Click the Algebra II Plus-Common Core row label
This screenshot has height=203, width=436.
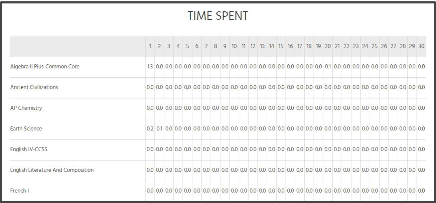(x=45, y=67)
